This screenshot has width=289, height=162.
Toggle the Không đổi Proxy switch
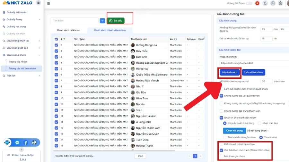coord(249,3)
